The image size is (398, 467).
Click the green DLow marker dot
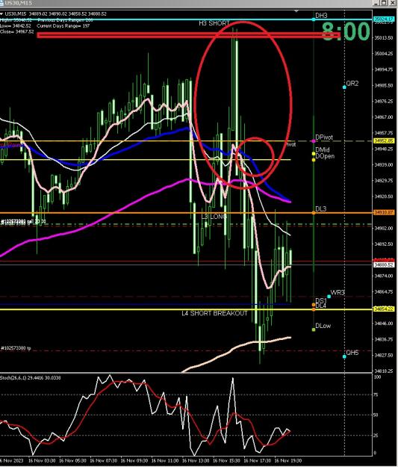[x=314, y=330]
